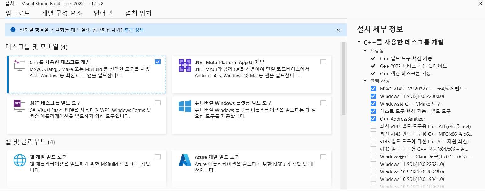This screenshot has height=191, width=485.
Task: Click the 설치 세부 정보 heading
Action: coord(380,29)
